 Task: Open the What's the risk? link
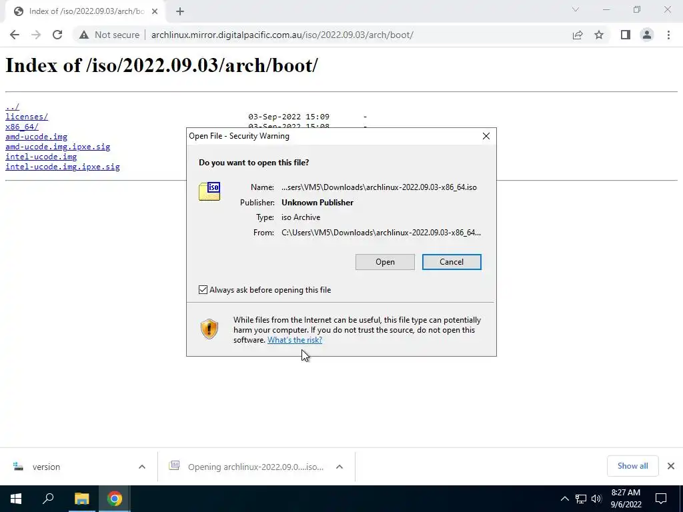[x=294, y=340]
